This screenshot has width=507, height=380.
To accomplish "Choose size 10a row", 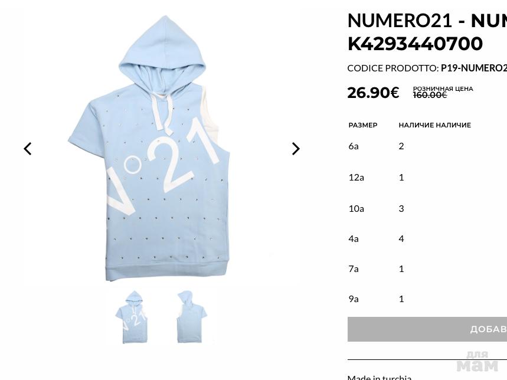I will click(427, 209).
